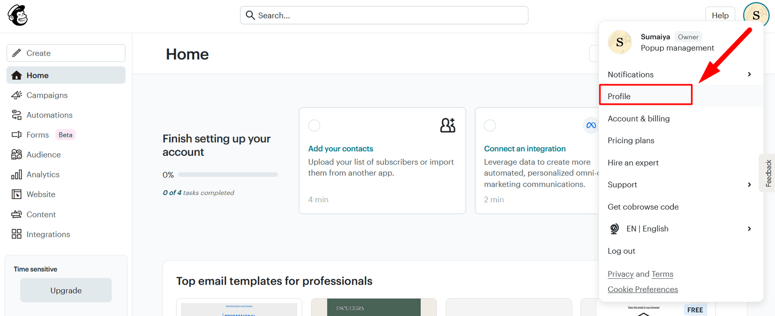Select Profile from the account menu

tap(620, 96)
